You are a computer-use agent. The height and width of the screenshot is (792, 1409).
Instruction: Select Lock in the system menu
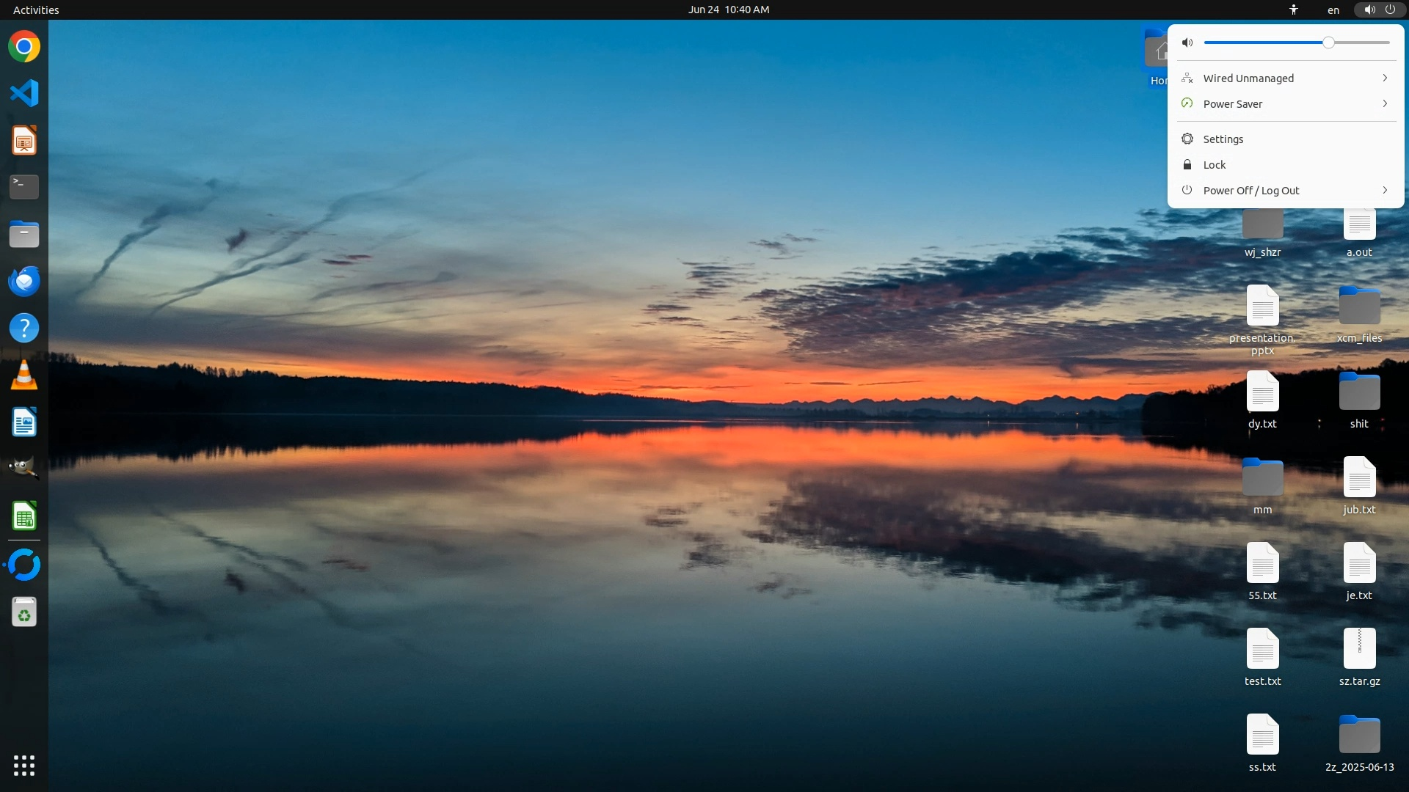pyautogui.click(x=1214, y=165)
